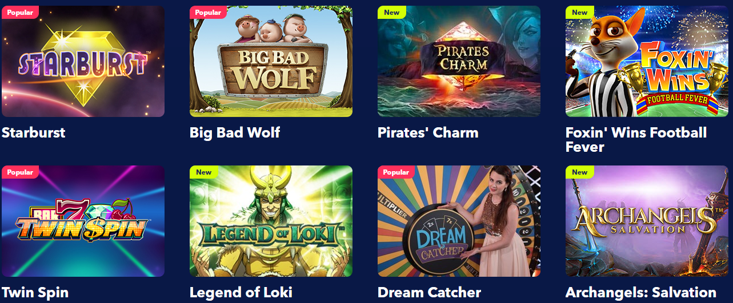The width and height of the screenshot is (733, 303).
Task: Select the Twin Spin title link
Action: pyautogui.click(x=35, y=293)
